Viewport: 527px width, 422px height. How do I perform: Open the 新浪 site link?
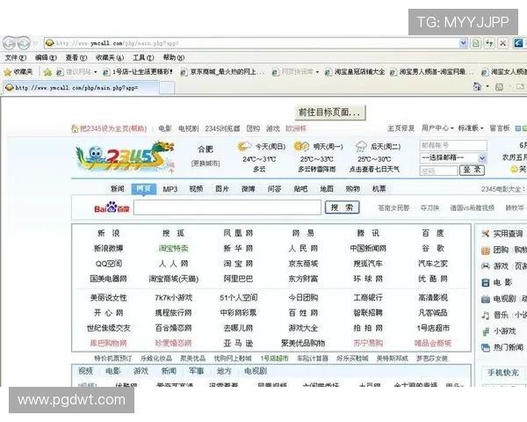click(108, 233)
